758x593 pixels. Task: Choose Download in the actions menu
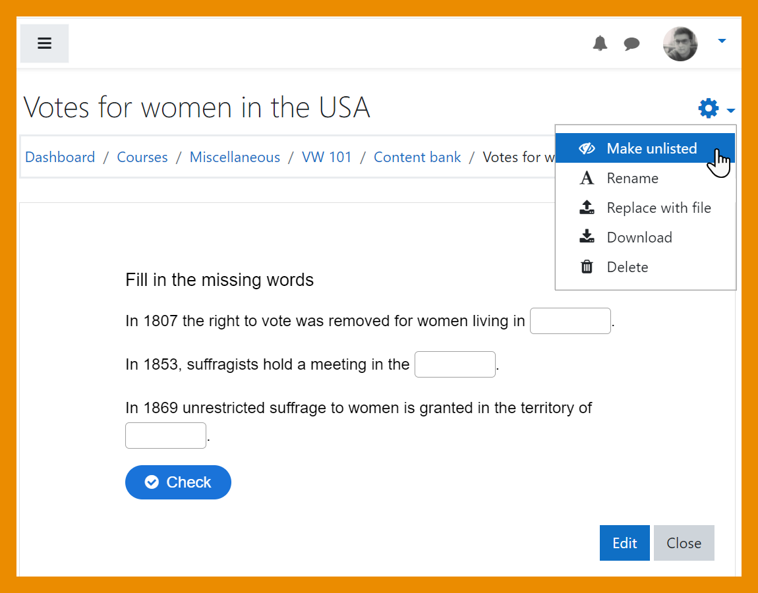point(639,237)
